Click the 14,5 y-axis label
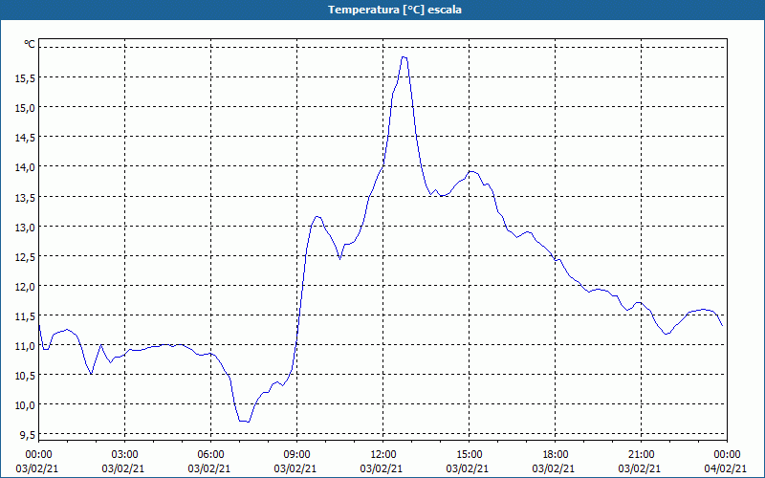This screenshot has width=765, height=478. tap(25, 138)
